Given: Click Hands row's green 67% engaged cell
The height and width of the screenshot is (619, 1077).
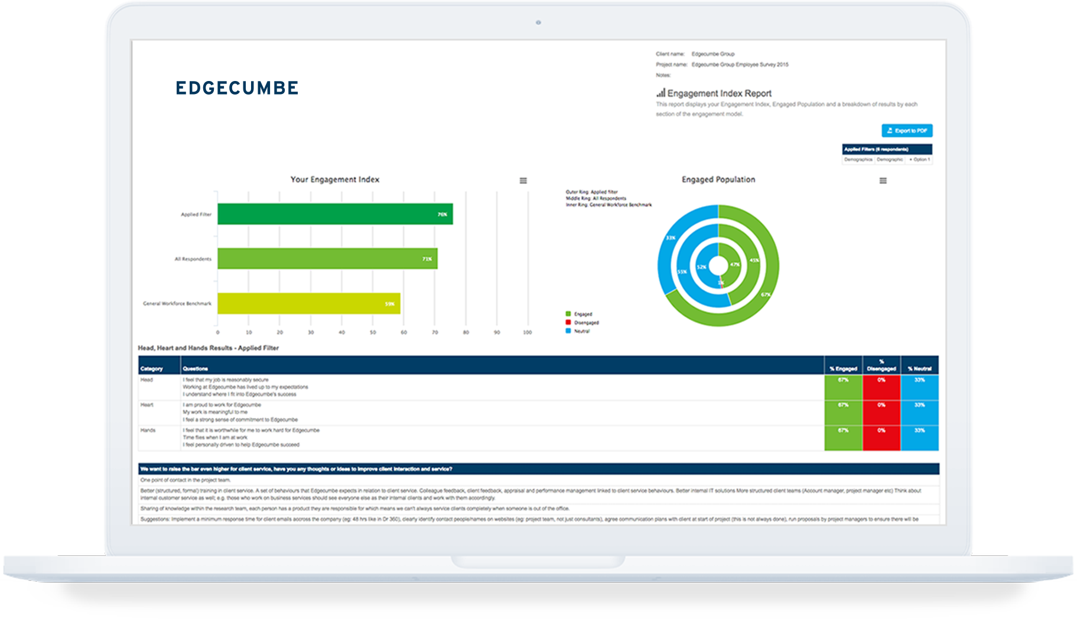Looking at the screenshot, I should (843, 438).
